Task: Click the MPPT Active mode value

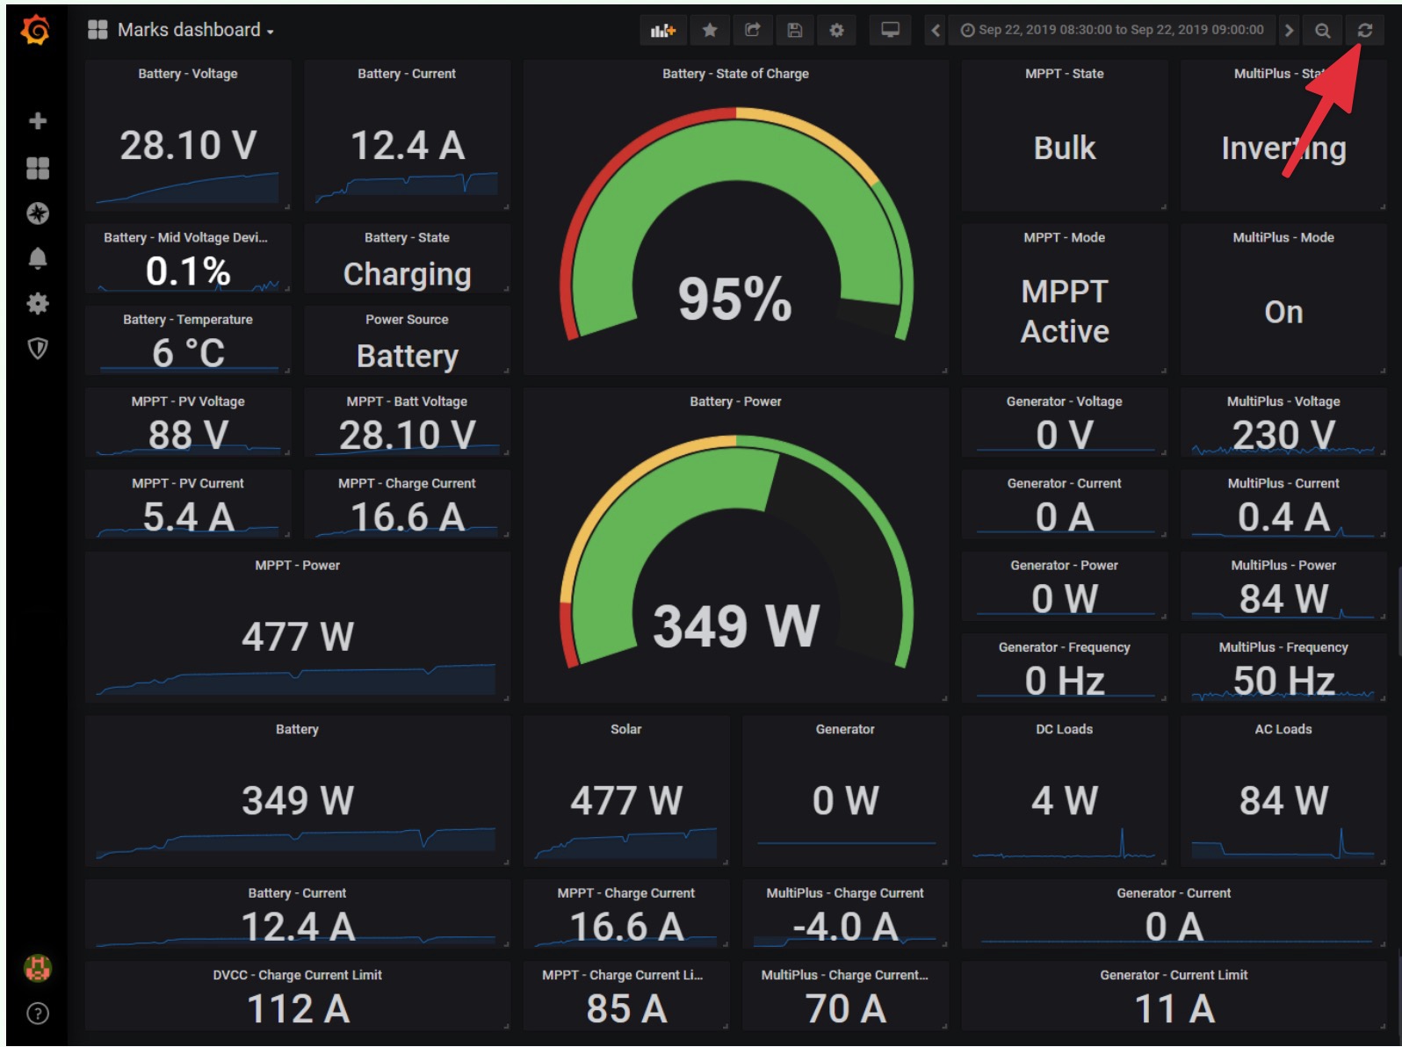Action: pyautogui.click(x=1065, y=312)
